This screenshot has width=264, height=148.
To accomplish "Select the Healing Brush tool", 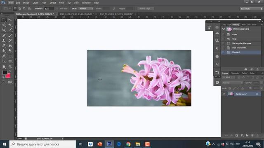I will click(4, 35).
